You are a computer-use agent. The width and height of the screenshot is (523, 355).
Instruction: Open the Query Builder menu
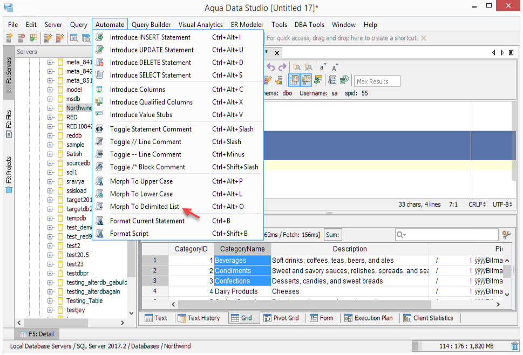pos(151,25)
